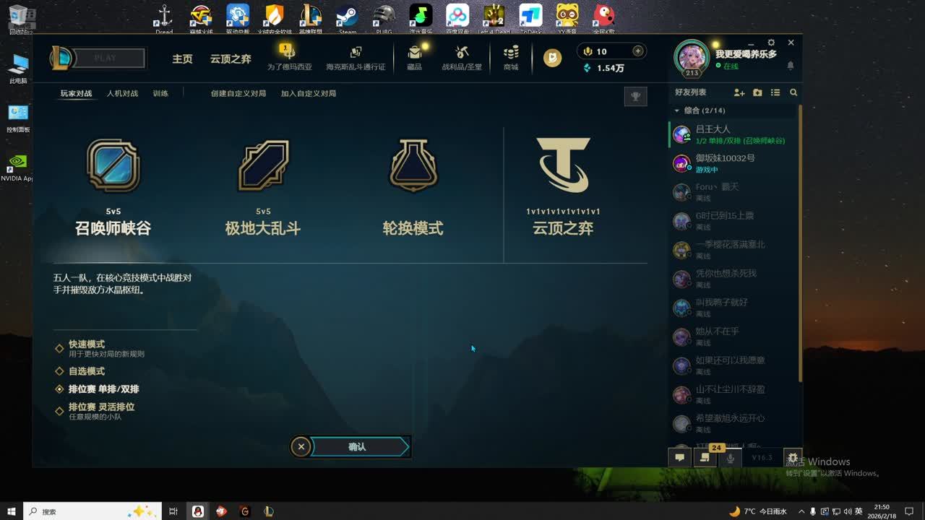This screenshot has height=520, width=925.
Task: Open notifications bell icon
Action: [x=791, y=66]
